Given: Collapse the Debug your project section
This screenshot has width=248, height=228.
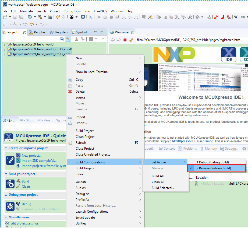Looking at the screenshot, I should (x=6, y=195).
